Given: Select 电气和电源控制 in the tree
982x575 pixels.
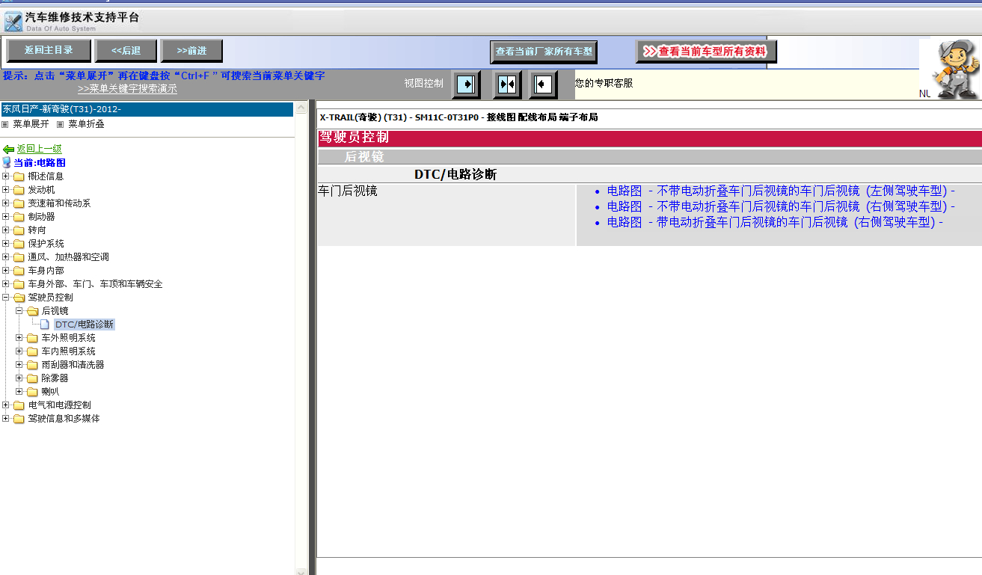Looking at the screenshot, I should click(59, 405).
